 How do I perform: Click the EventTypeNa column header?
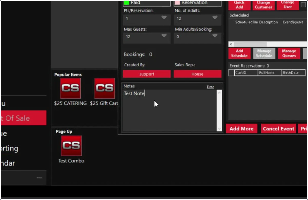pyautogui.click(x=293, y=22)
